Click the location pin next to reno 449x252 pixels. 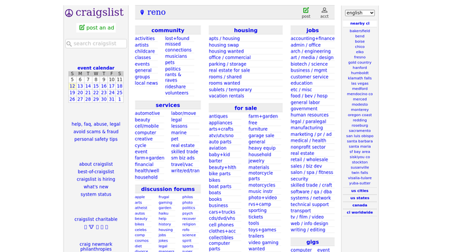(x=142, y=12)
